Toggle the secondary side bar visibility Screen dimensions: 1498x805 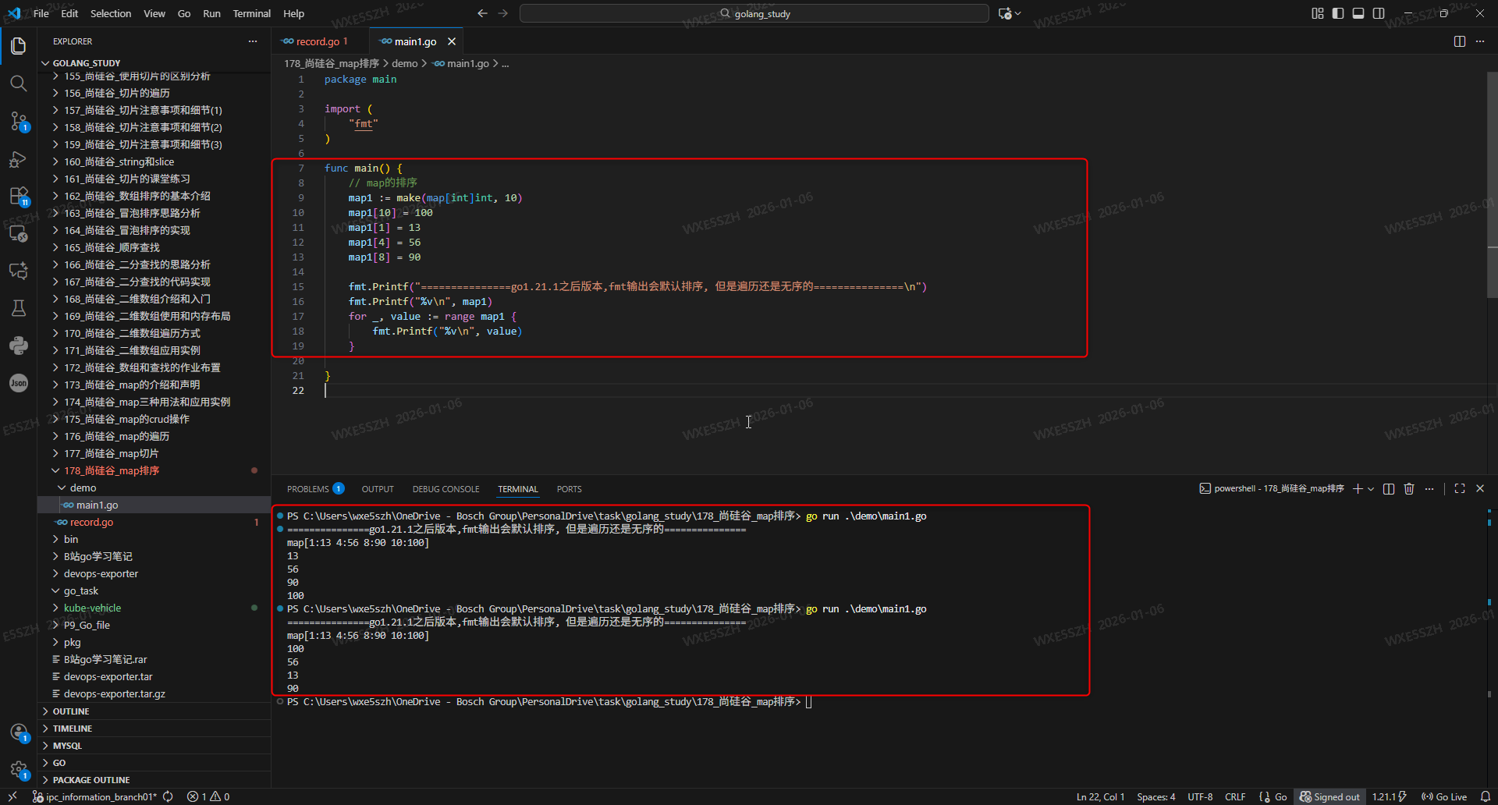1379,13
